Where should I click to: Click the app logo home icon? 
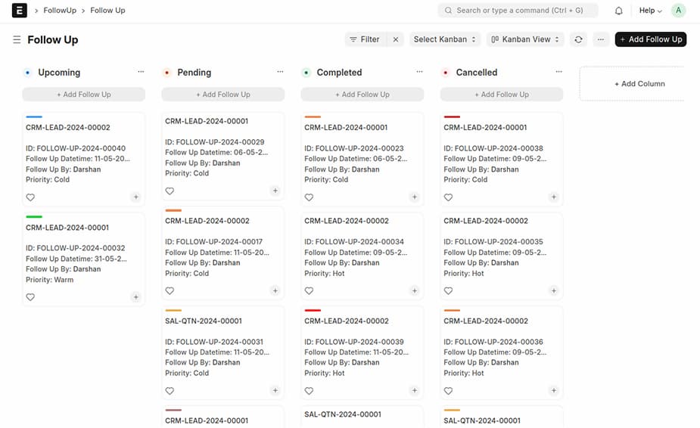pos(19,11)
